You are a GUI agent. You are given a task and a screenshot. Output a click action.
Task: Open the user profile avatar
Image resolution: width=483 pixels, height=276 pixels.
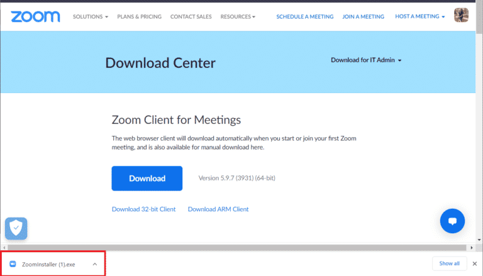tap(461, 15)
